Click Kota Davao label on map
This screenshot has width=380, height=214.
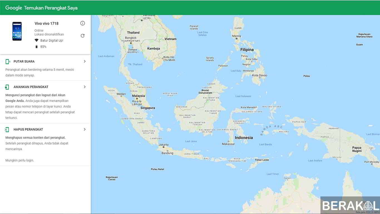click(x=260, y=75)
